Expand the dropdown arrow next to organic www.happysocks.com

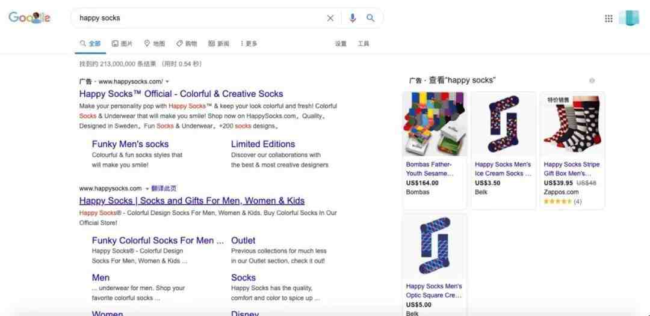[x=146, y=189]
